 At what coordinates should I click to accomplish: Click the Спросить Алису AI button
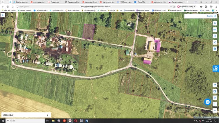(x=187, y=6)
